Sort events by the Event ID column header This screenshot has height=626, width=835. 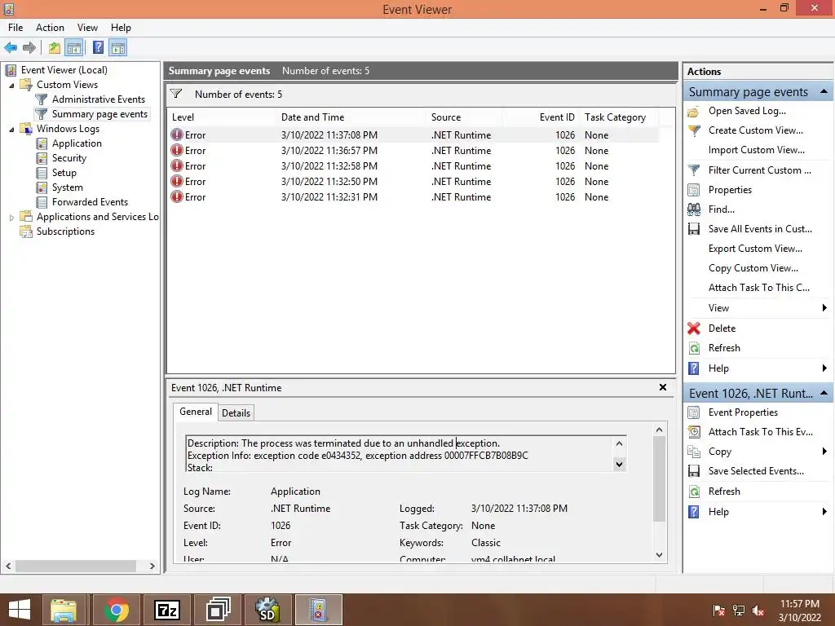(x=541, y=117)
